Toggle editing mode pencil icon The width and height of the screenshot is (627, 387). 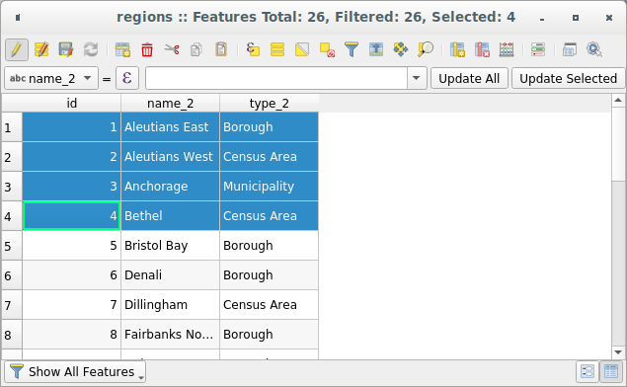(17, 50)
